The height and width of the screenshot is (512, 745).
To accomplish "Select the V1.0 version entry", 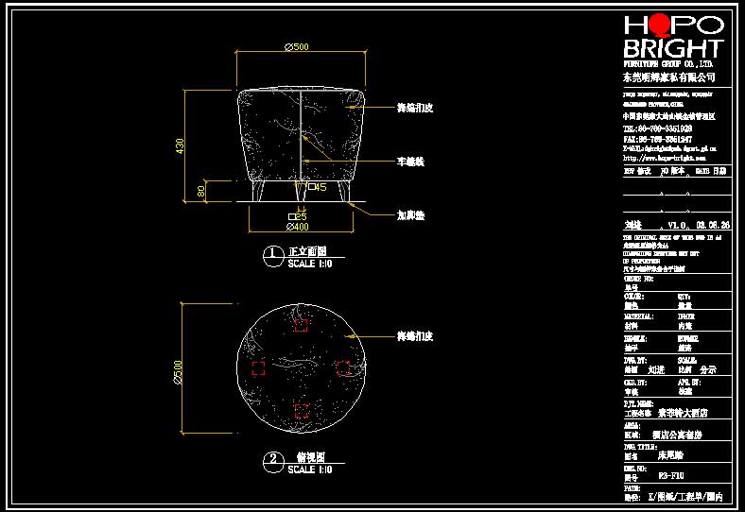I will 677,225.
